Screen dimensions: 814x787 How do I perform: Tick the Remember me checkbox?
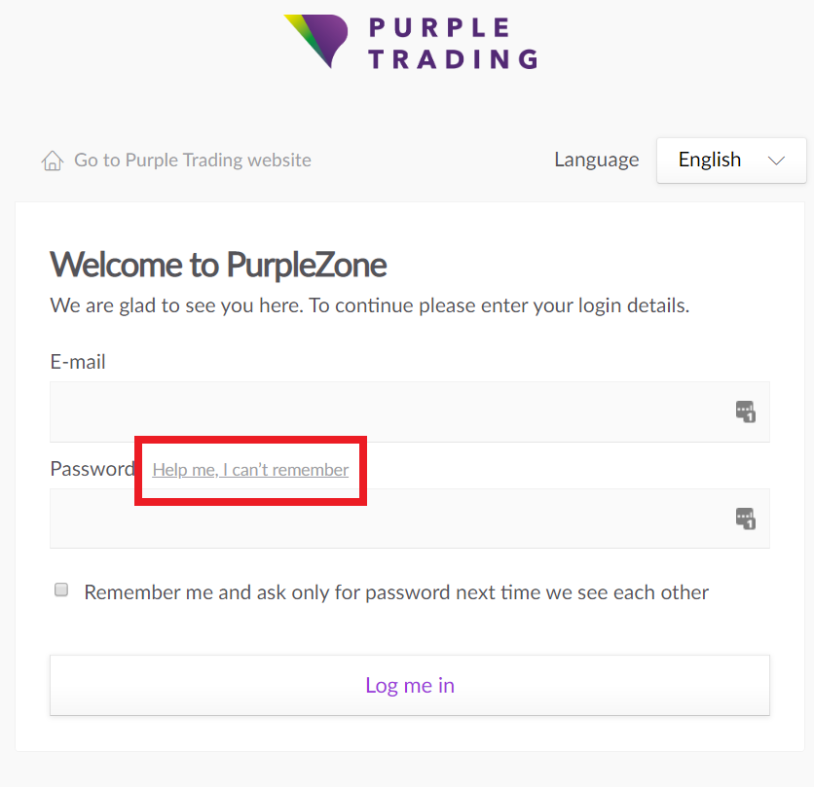click(61, 590)
